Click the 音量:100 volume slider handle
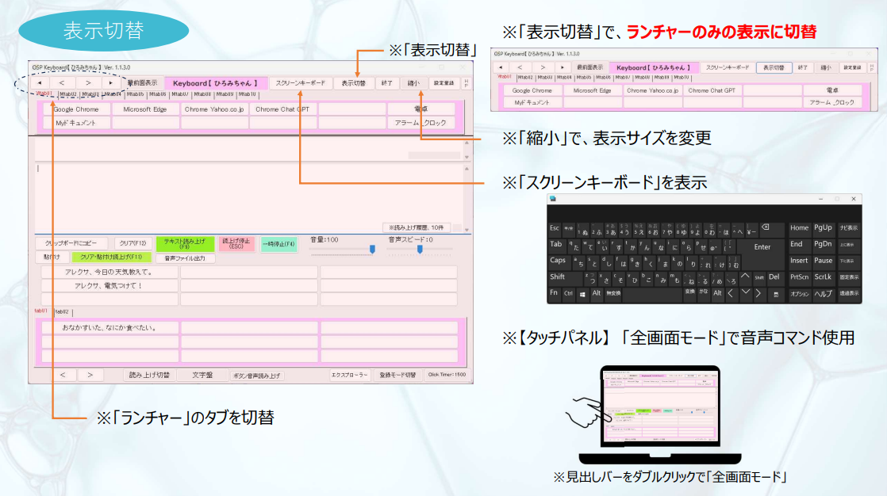Screen dimensions: 887x496 click(x=372, y=249)
